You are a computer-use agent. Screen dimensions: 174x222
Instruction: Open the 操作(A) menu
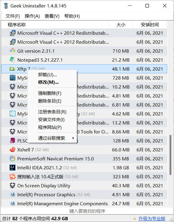(x=32, y=16)
